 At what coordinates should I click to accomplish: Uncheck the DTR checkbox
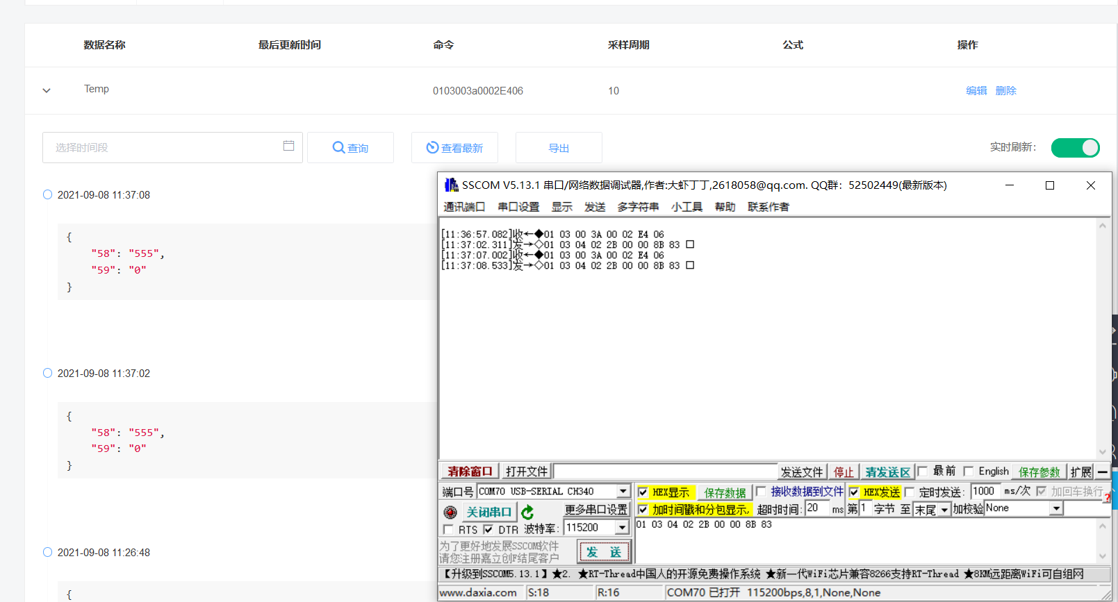click(488, 529)
